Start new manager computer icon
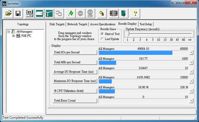This screenshot has height=122, width=199. (30, 13)
